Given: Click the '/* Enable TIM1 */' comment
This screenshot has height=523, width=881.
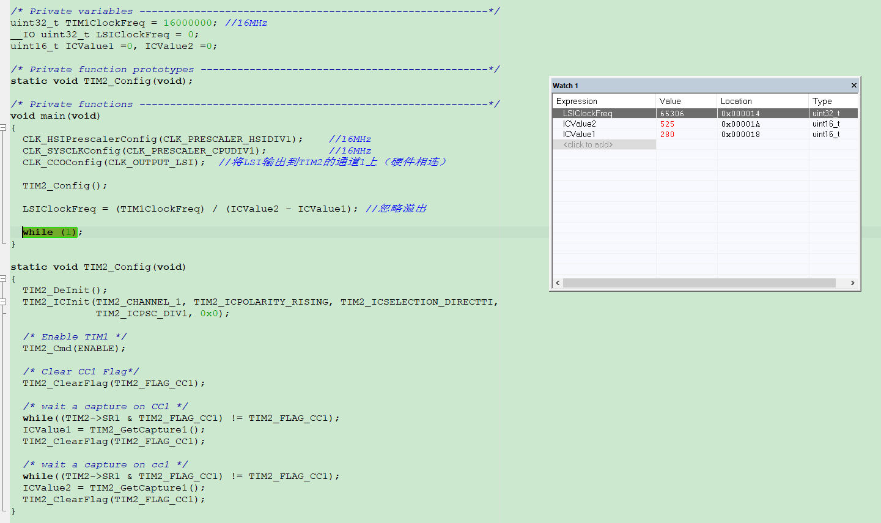Looking at the screenshot, I should pyautogui.click(x=75, y=336).
